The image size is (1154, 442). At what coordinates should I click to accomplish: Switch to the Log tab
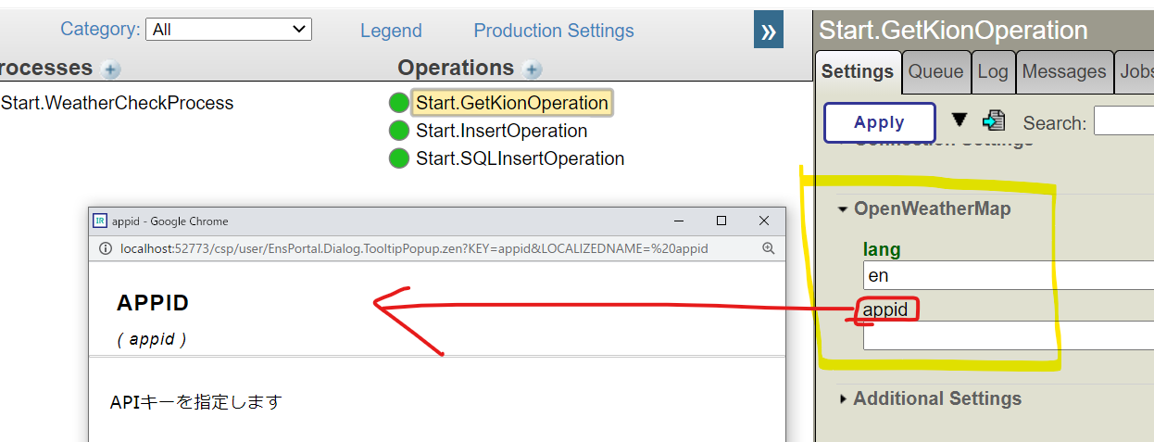pos(993,72)
